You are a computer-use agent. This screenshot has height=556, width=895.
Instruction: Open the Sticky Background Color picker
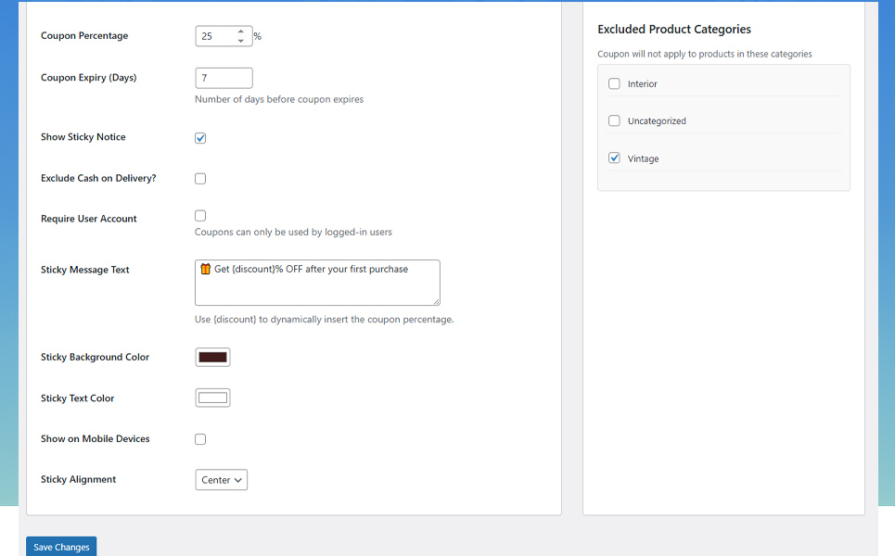(x=212, y=358)
